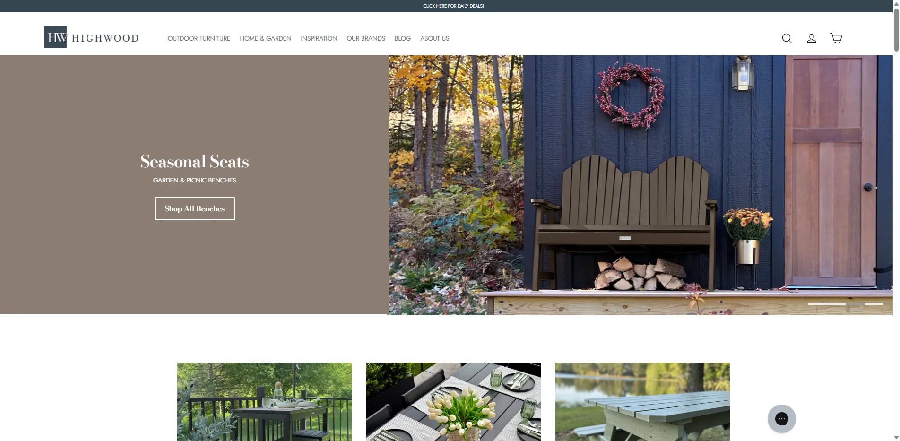The width and height of the screenshot is (900, 441).
Task: Click the brown bench hero image
Action: [640, 185]
